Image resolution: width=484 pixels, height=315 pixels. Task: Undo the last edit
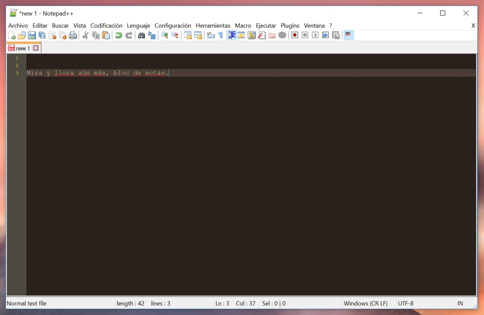[118, 35]
